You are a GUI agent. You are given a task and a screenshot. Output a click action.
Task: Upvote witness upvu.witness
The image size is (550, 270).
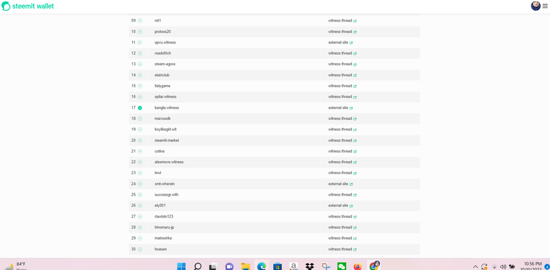[x=140, y=43]
